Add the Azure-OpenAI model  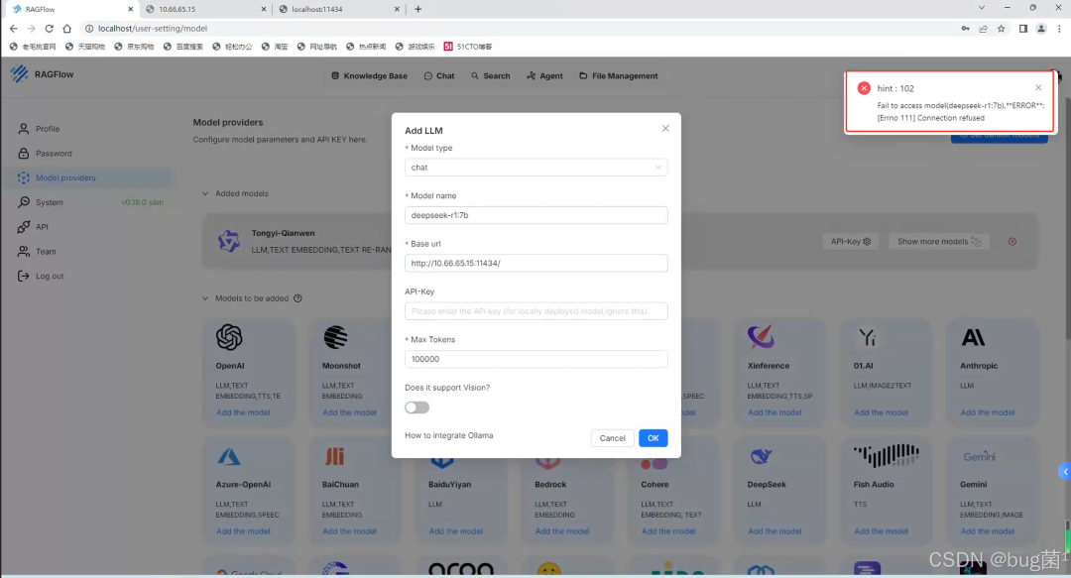[243, 531]
